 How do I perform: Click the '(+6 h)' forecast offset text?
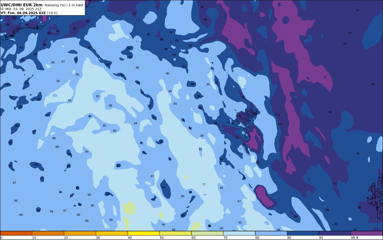point(52,13)
